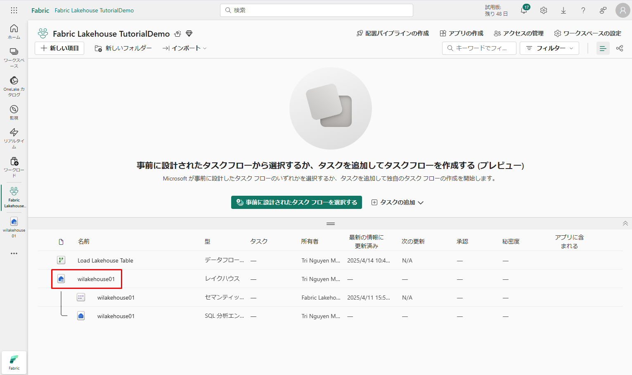Click the 新しい項目 button
632x375 pixels.
coord(59,48)
